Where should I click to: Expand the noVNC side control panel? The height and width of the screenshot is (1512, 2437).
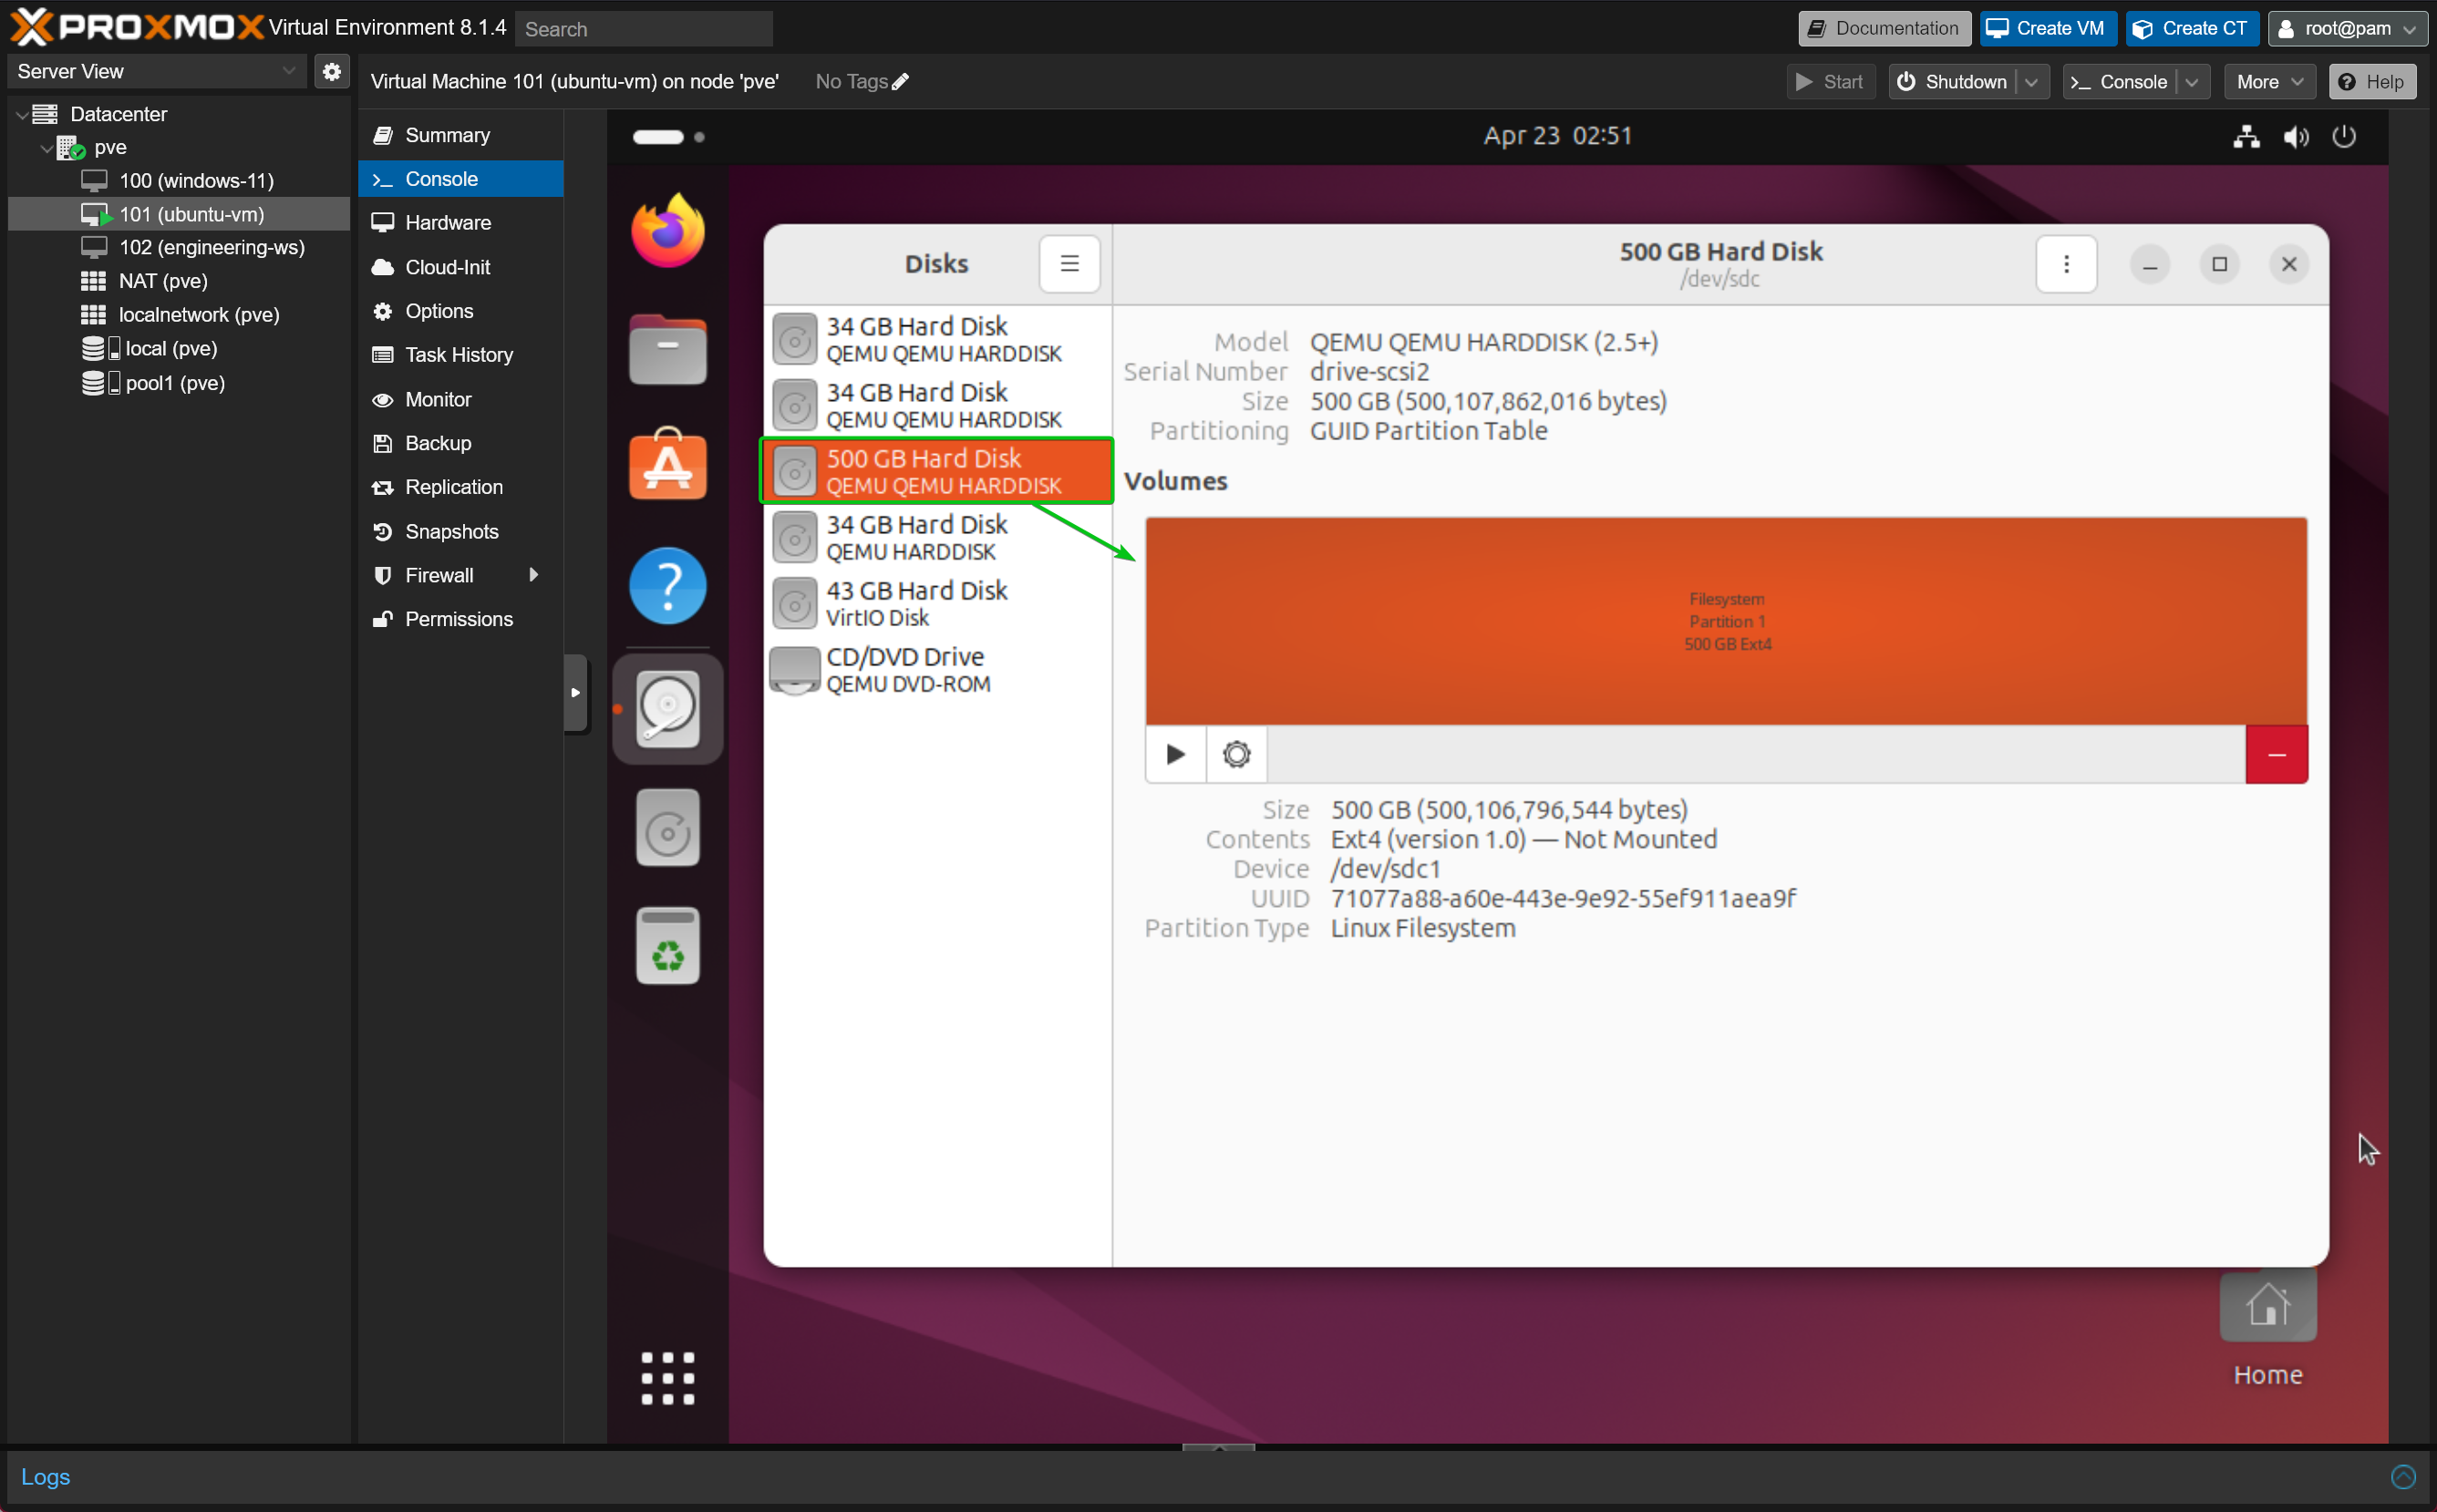tap(575, 692)
